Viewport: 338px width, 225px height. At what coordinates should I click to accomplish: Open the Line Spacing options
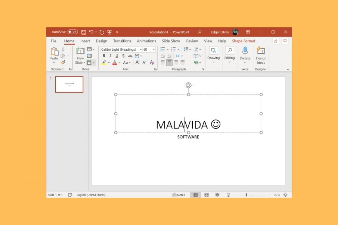tap(187, 49)
